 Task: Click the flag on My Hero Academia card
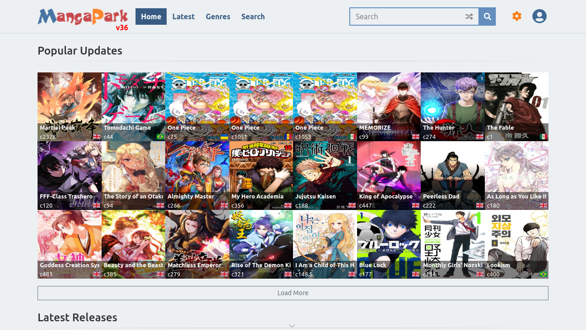coord(288,205)
